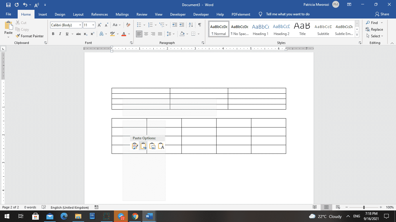Select Picture paste option
This screenshot has width=396, height=222.
coord(152,146)
